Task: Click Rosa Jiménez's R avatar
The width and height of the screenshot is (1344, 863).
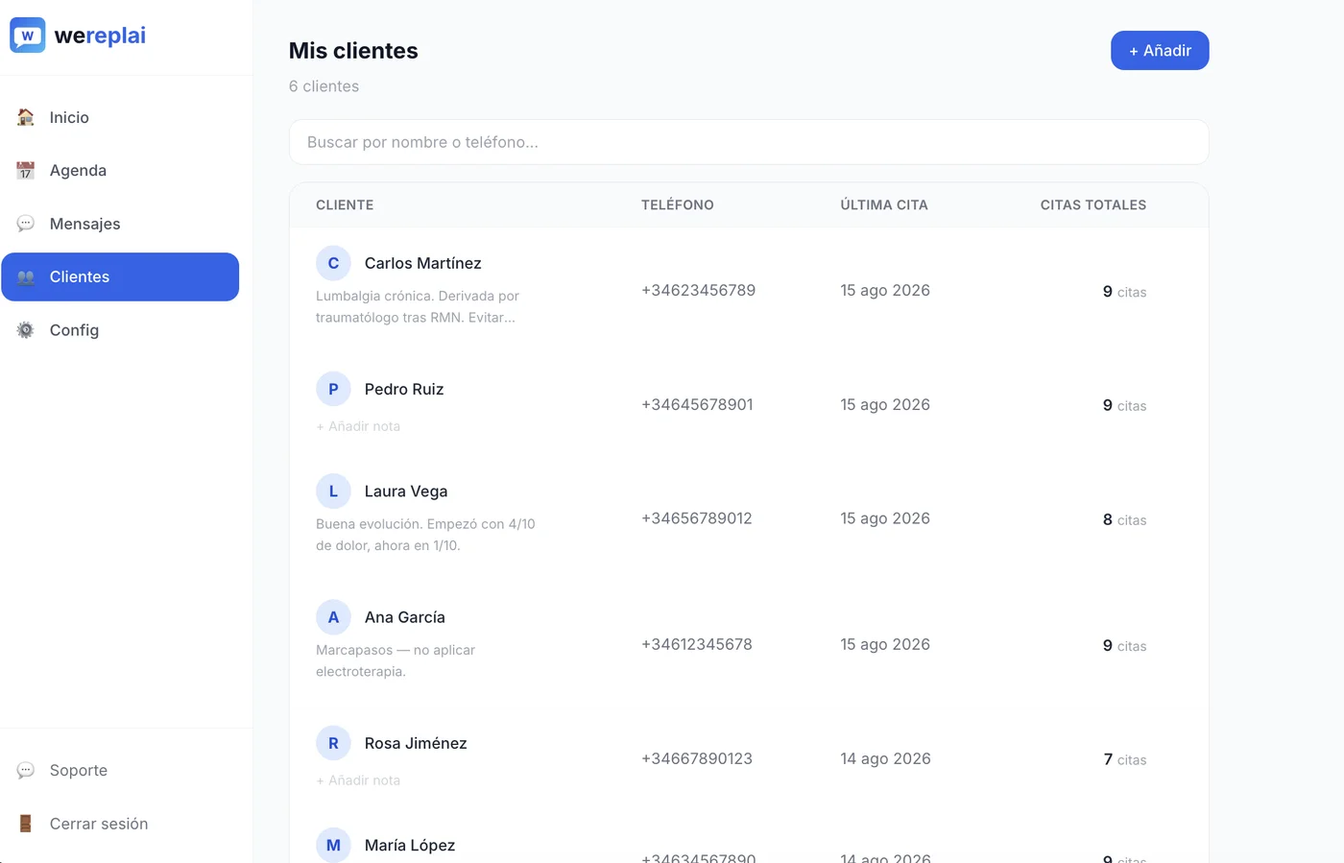Action: (333, 743)
